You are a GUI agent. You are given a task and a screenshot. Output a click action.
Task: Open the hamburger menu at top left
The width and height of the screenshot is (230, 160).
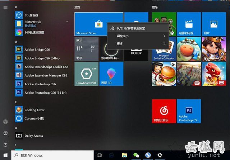5,7
